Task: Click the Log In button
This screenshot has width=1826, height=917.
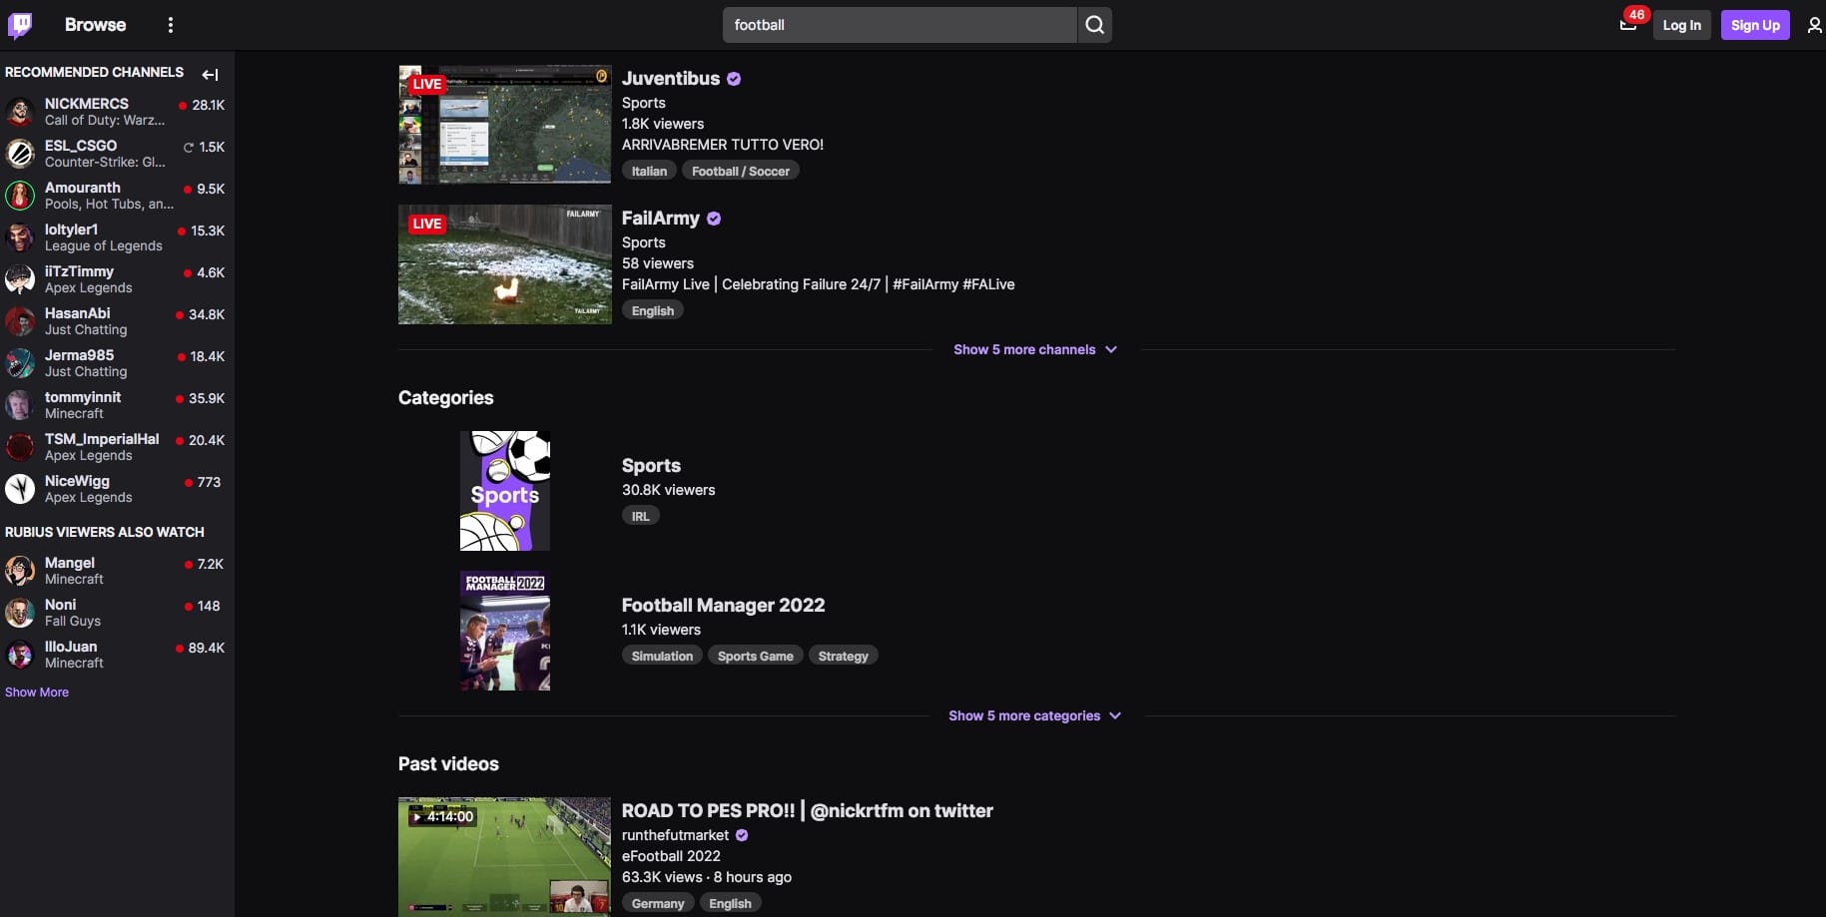Action: (1682, 25)
